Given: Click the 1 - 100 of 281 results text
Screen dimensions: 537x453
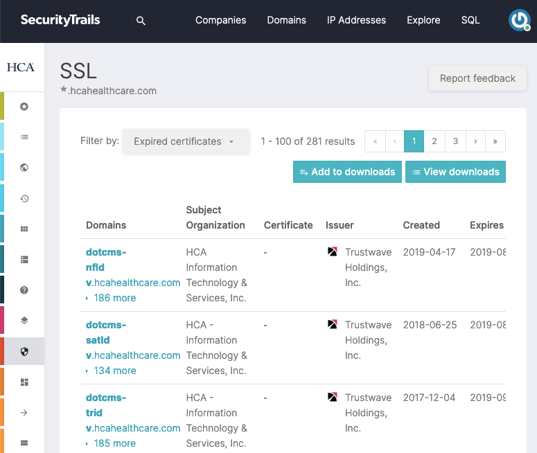Looking at the screenshot, I should pyautogui.click(x=308, y=141).
